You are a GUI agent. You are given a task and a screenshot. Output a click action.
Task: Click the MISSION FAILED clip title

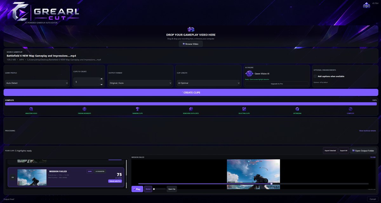click(58, 172)
